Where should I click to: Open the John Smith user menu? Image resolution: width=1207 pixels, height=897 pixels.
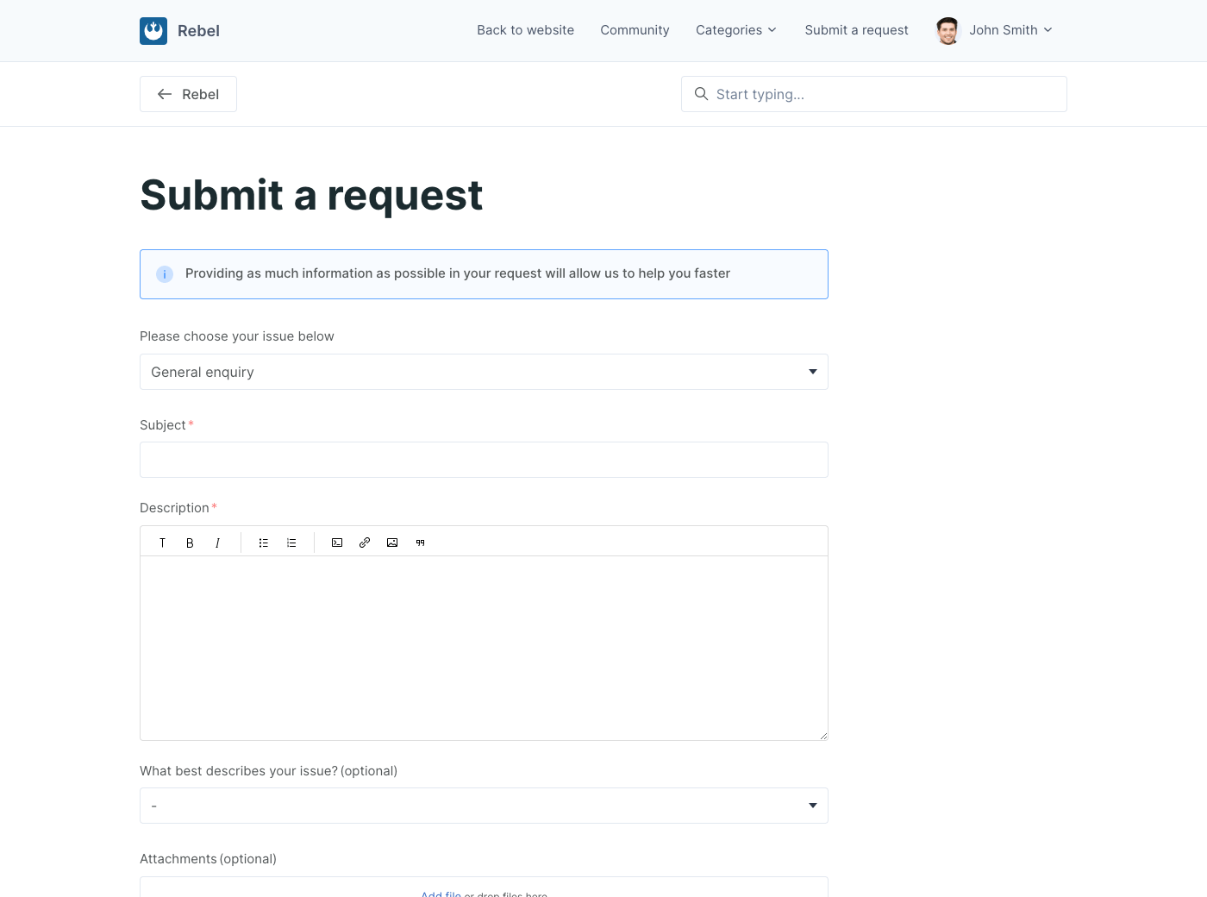[x=996, y=30]
